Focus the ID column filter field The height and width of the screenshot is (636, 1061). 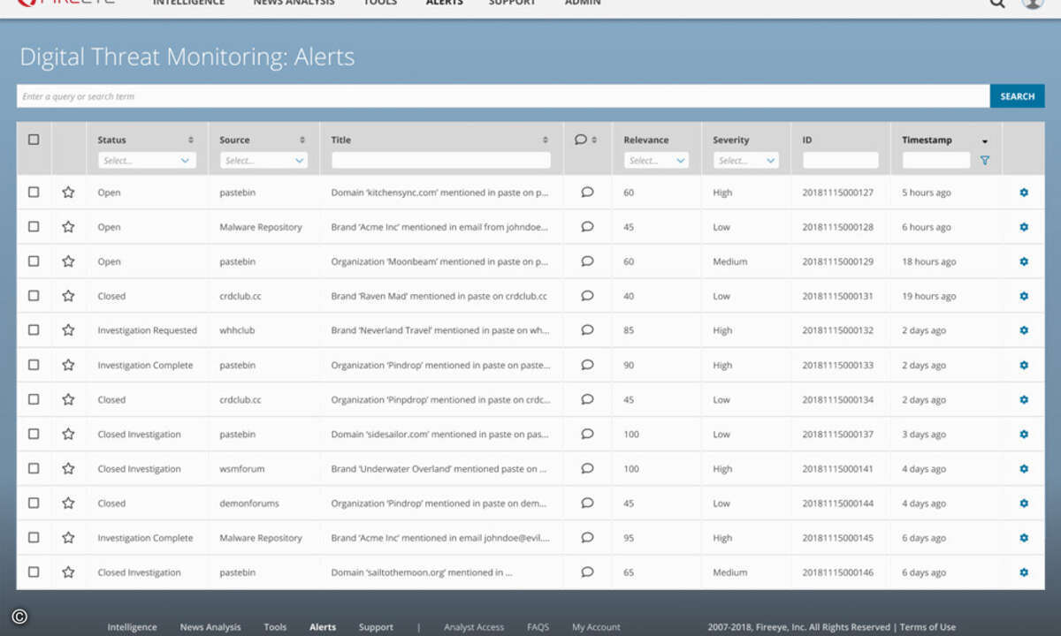point(841,161)
